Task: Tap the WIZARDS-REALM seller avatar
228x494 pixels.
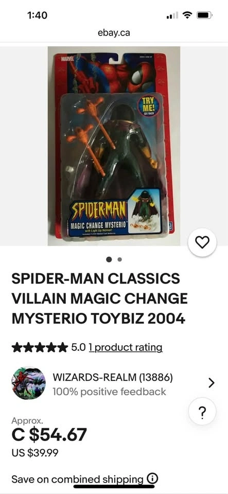Action: click(x=28, y=383)
